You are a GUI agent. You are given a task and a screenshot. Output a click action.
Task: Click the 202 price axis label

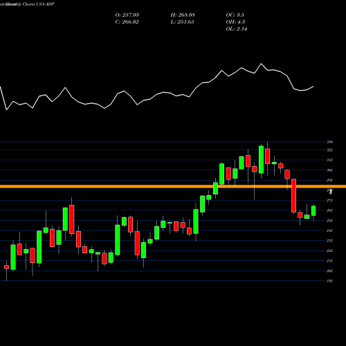click(x=329, y=271)
